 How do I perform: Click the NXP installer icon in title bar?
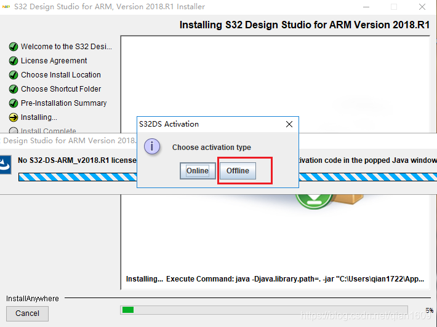point(7,7)
